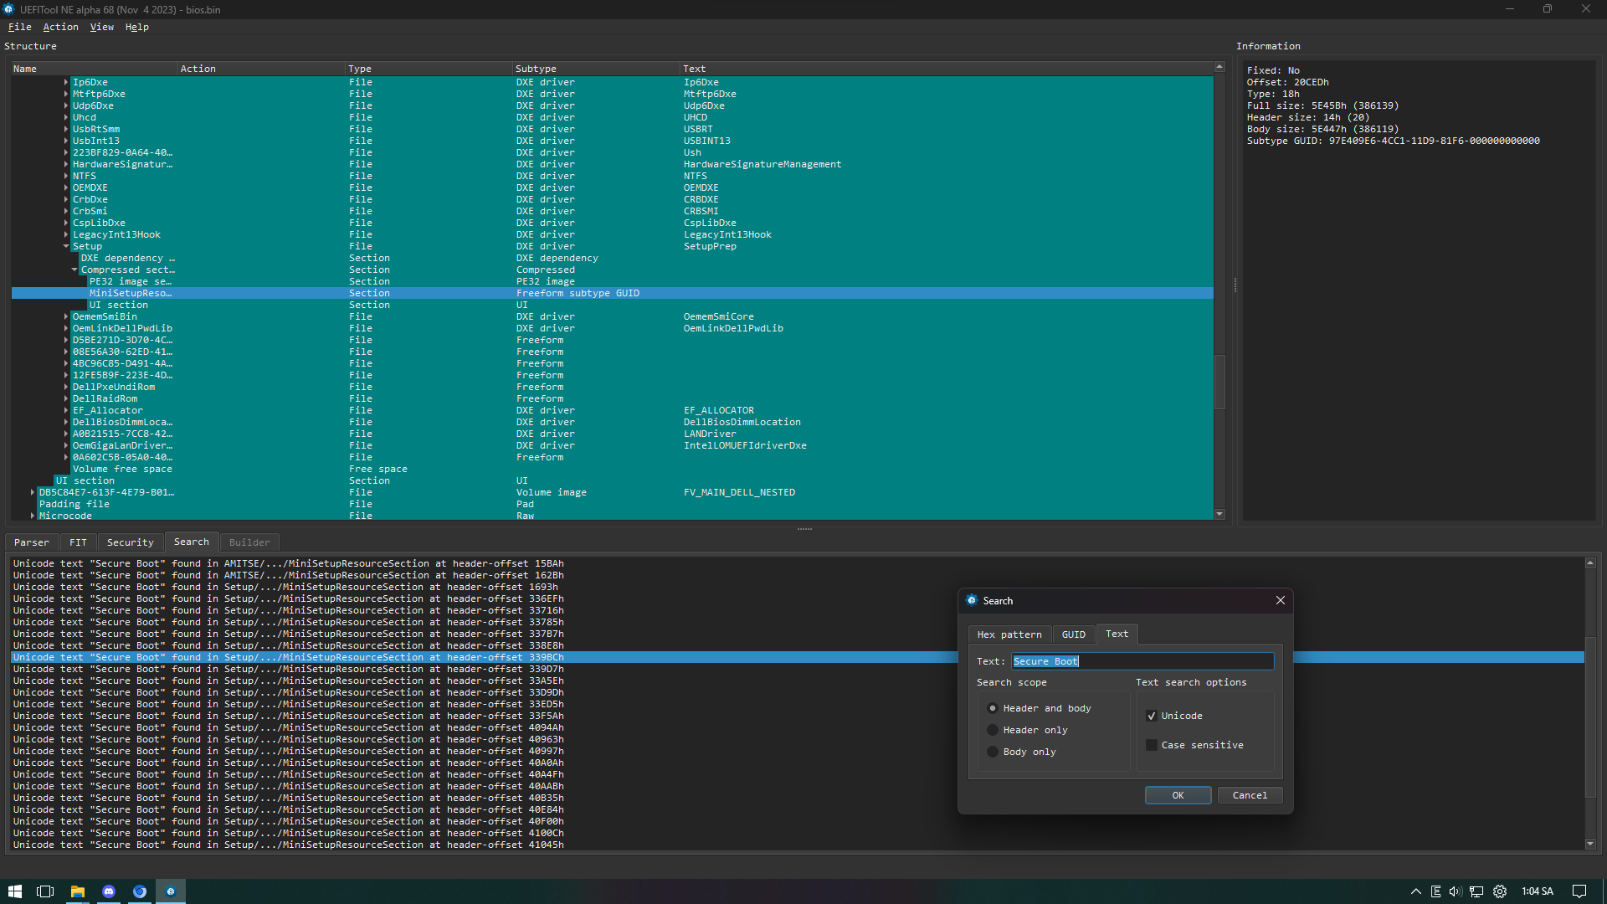Image resolution: width=1607 pixels, height=904 pixels.
Task: Open the Action menu
Action: [x=60, y=27]
